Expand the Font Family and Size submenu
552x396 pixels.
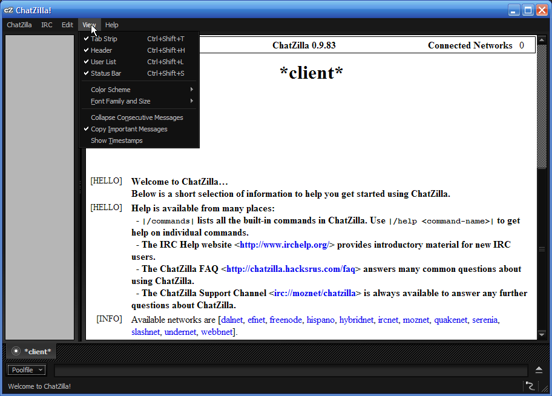click(x=139, y=102)
